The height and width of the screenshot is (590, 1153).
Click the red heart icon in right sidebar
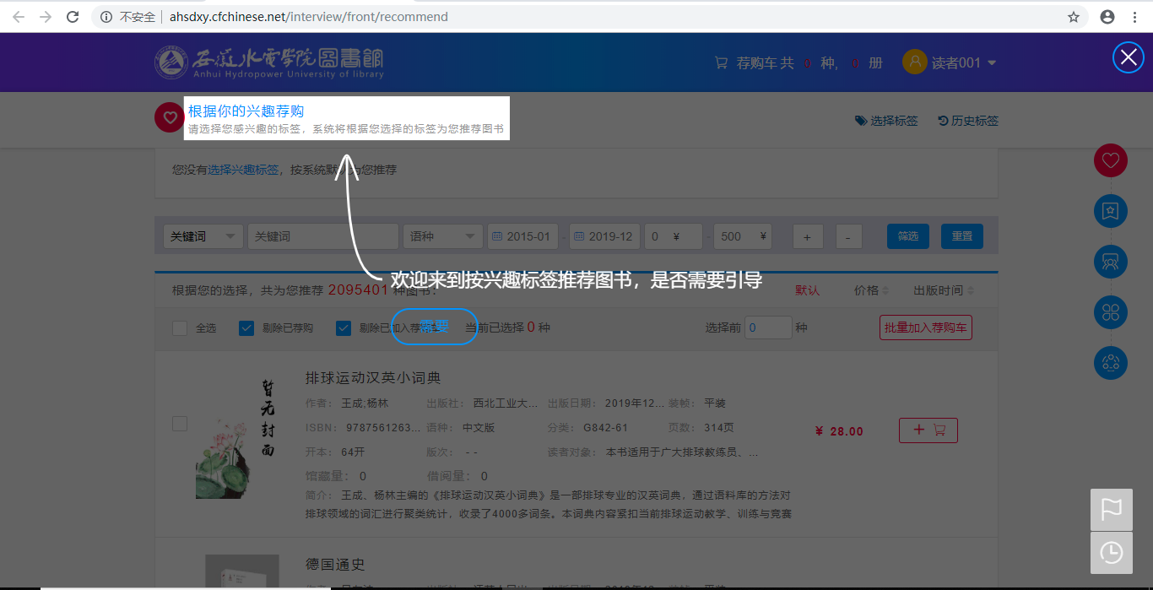click(x=1110, y=160)
